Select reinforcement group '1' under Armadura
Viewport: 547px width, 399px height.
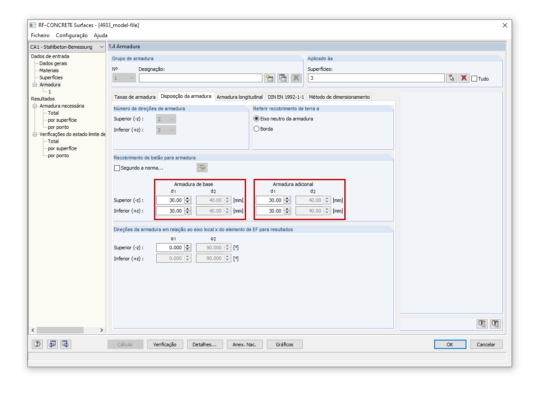click(50, 92)
